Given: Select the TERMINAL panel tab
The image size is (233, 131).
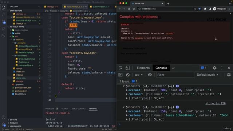Looking at the screenshot, I should (93, 109).
